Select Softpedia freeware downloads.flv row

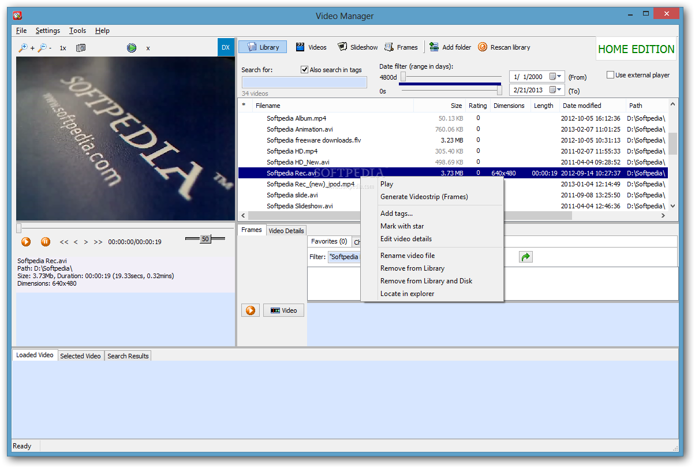[x=453, y=140]
